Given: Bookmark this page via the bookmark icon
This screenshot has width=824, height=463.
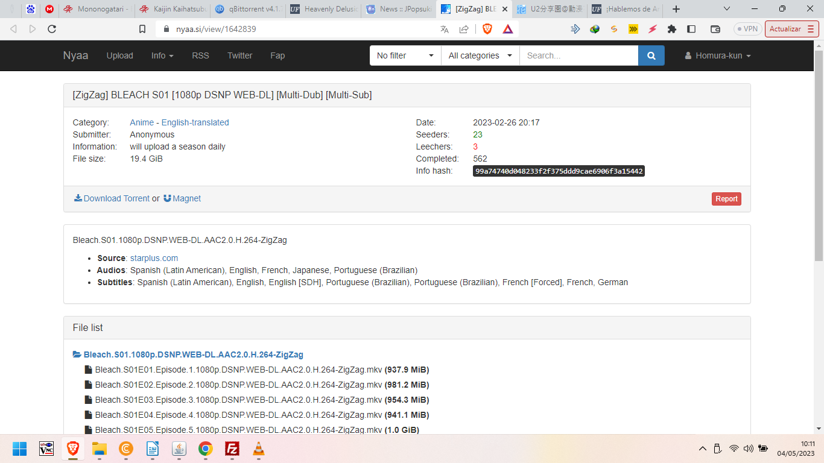Looking at the screenshot, I should [142, 29].
